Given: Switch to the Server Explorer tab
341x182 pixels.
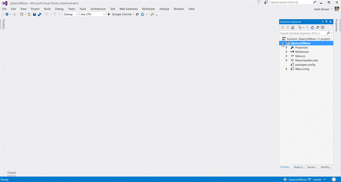Looking at the screenshot, I should [312, 167].
